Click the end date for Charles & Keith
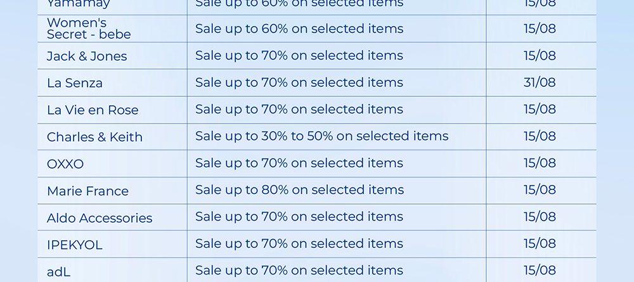This screenshot has width=634, height=282. tap(540, 136)
